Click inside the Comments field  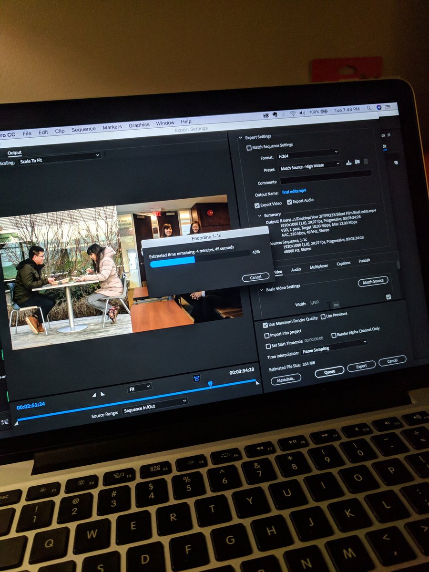pyautogui.click(x=326, y=177)
